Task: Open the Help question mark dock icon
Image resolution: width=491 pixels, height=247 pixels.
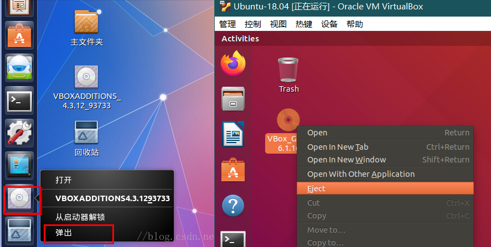Action: point(232,206)
